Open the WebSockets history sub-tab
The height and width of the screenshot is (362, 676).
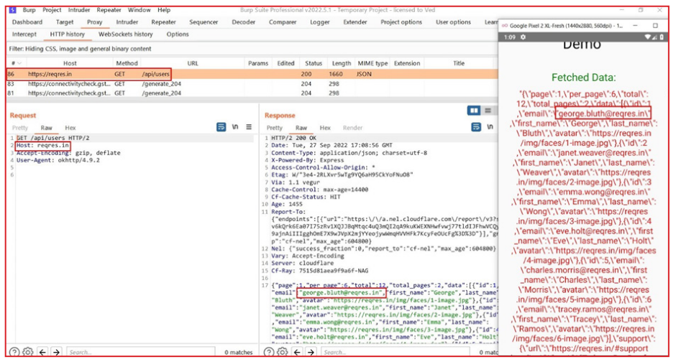pos(125,34)
